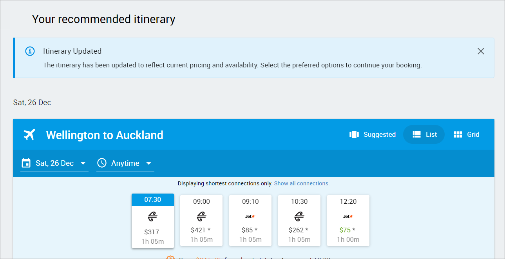Click the clock icon next to Anytime

[101, 163]
